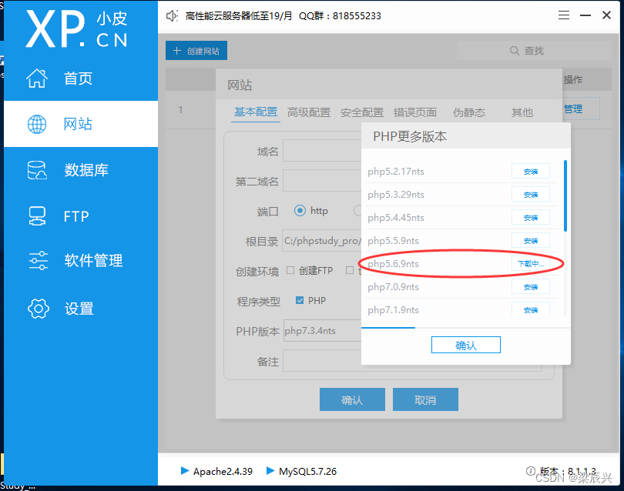Switch to the 错误页面 tab
The height and width of the screenshot is (491, 624).
[x=415, y=112]
